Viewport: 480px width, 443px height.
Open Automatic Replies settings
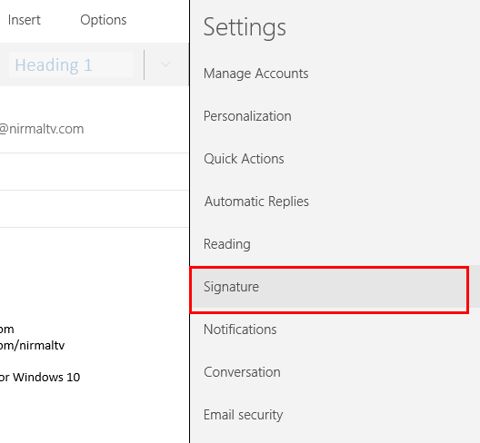[256, 202]
